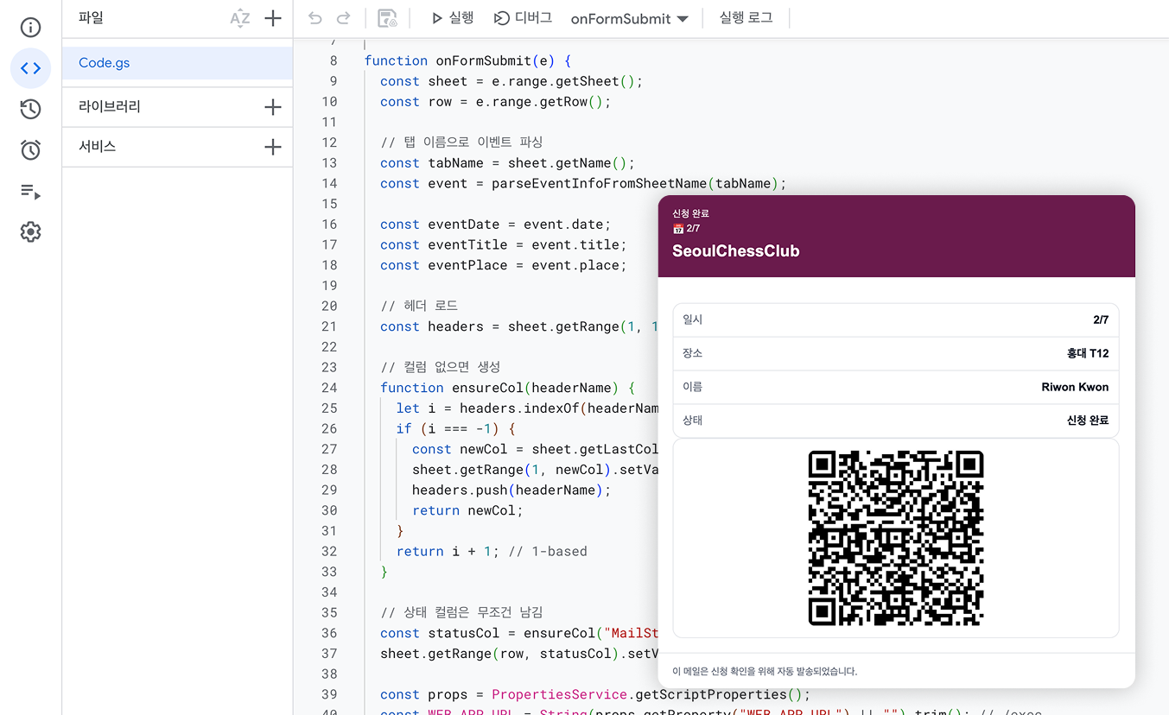Click parseEventInfoFromSheetName code line
Screen dimensions: 1169x715
(x=583, y=184)
